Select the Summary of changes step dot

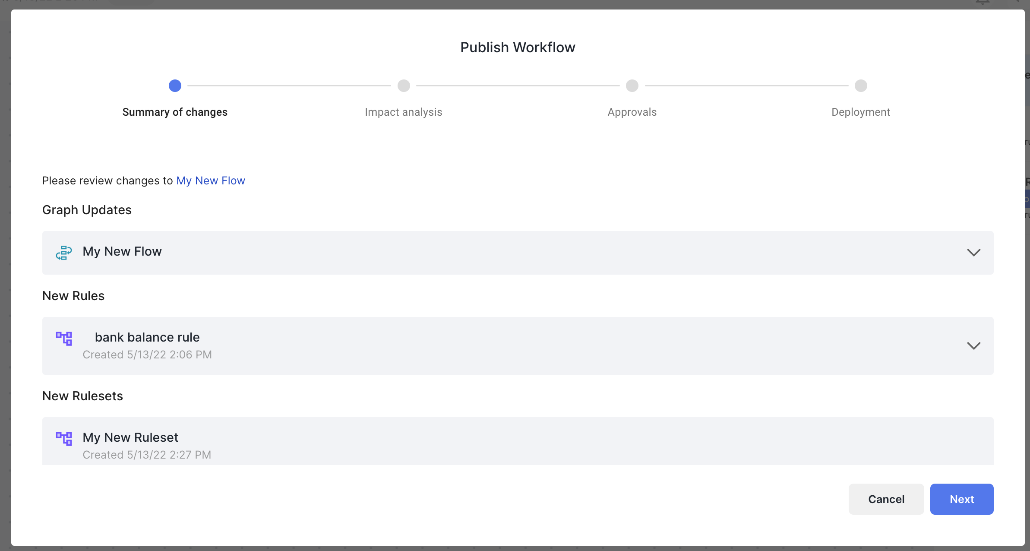[x=175, y=85]
